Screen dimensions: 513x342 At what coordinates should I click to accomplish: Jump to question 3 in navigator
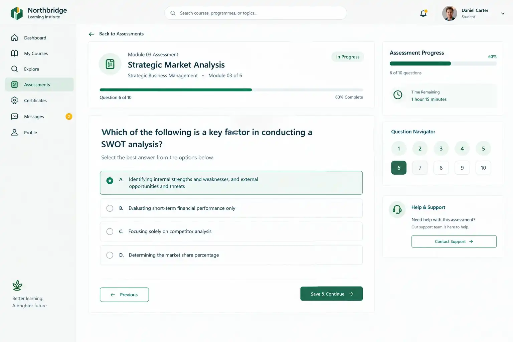[x=441, y=149]
